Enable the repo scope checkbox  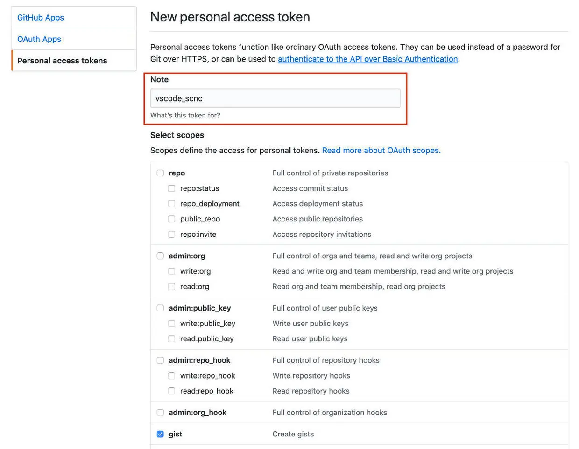pos(160,173)
